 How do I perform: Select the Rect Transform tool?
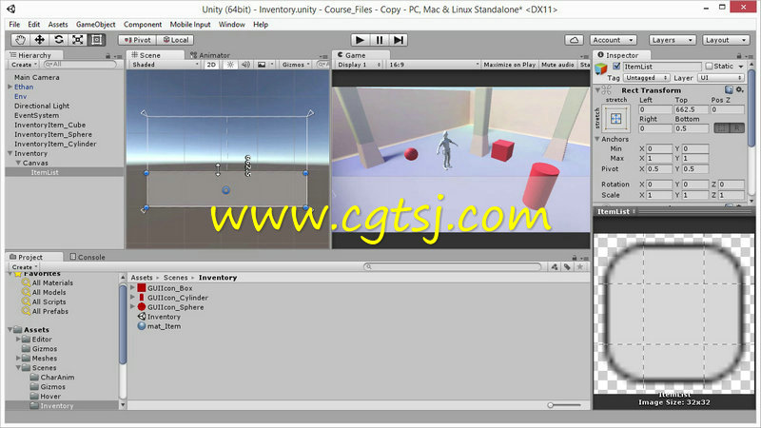coord(97,40)
